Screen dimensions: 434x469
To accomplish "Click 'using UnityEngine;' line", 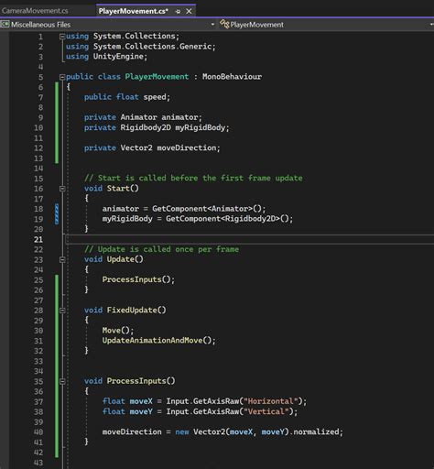I will pyautogui.click(x=106, y=57).
